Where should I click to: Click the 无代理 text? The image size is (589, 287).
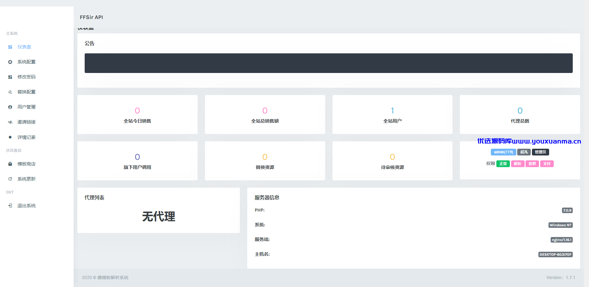[x=159, y=216]
